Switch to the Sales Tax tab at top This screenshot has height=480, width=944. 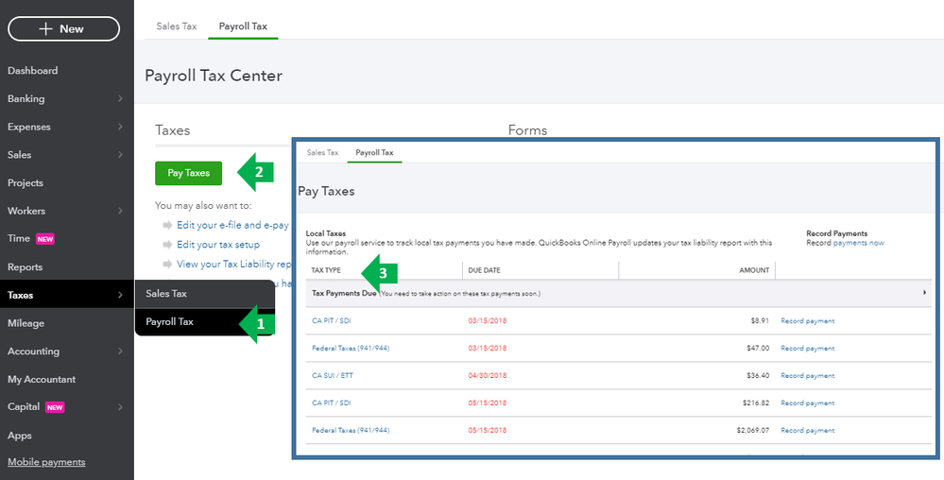click(x=177, y=26)
